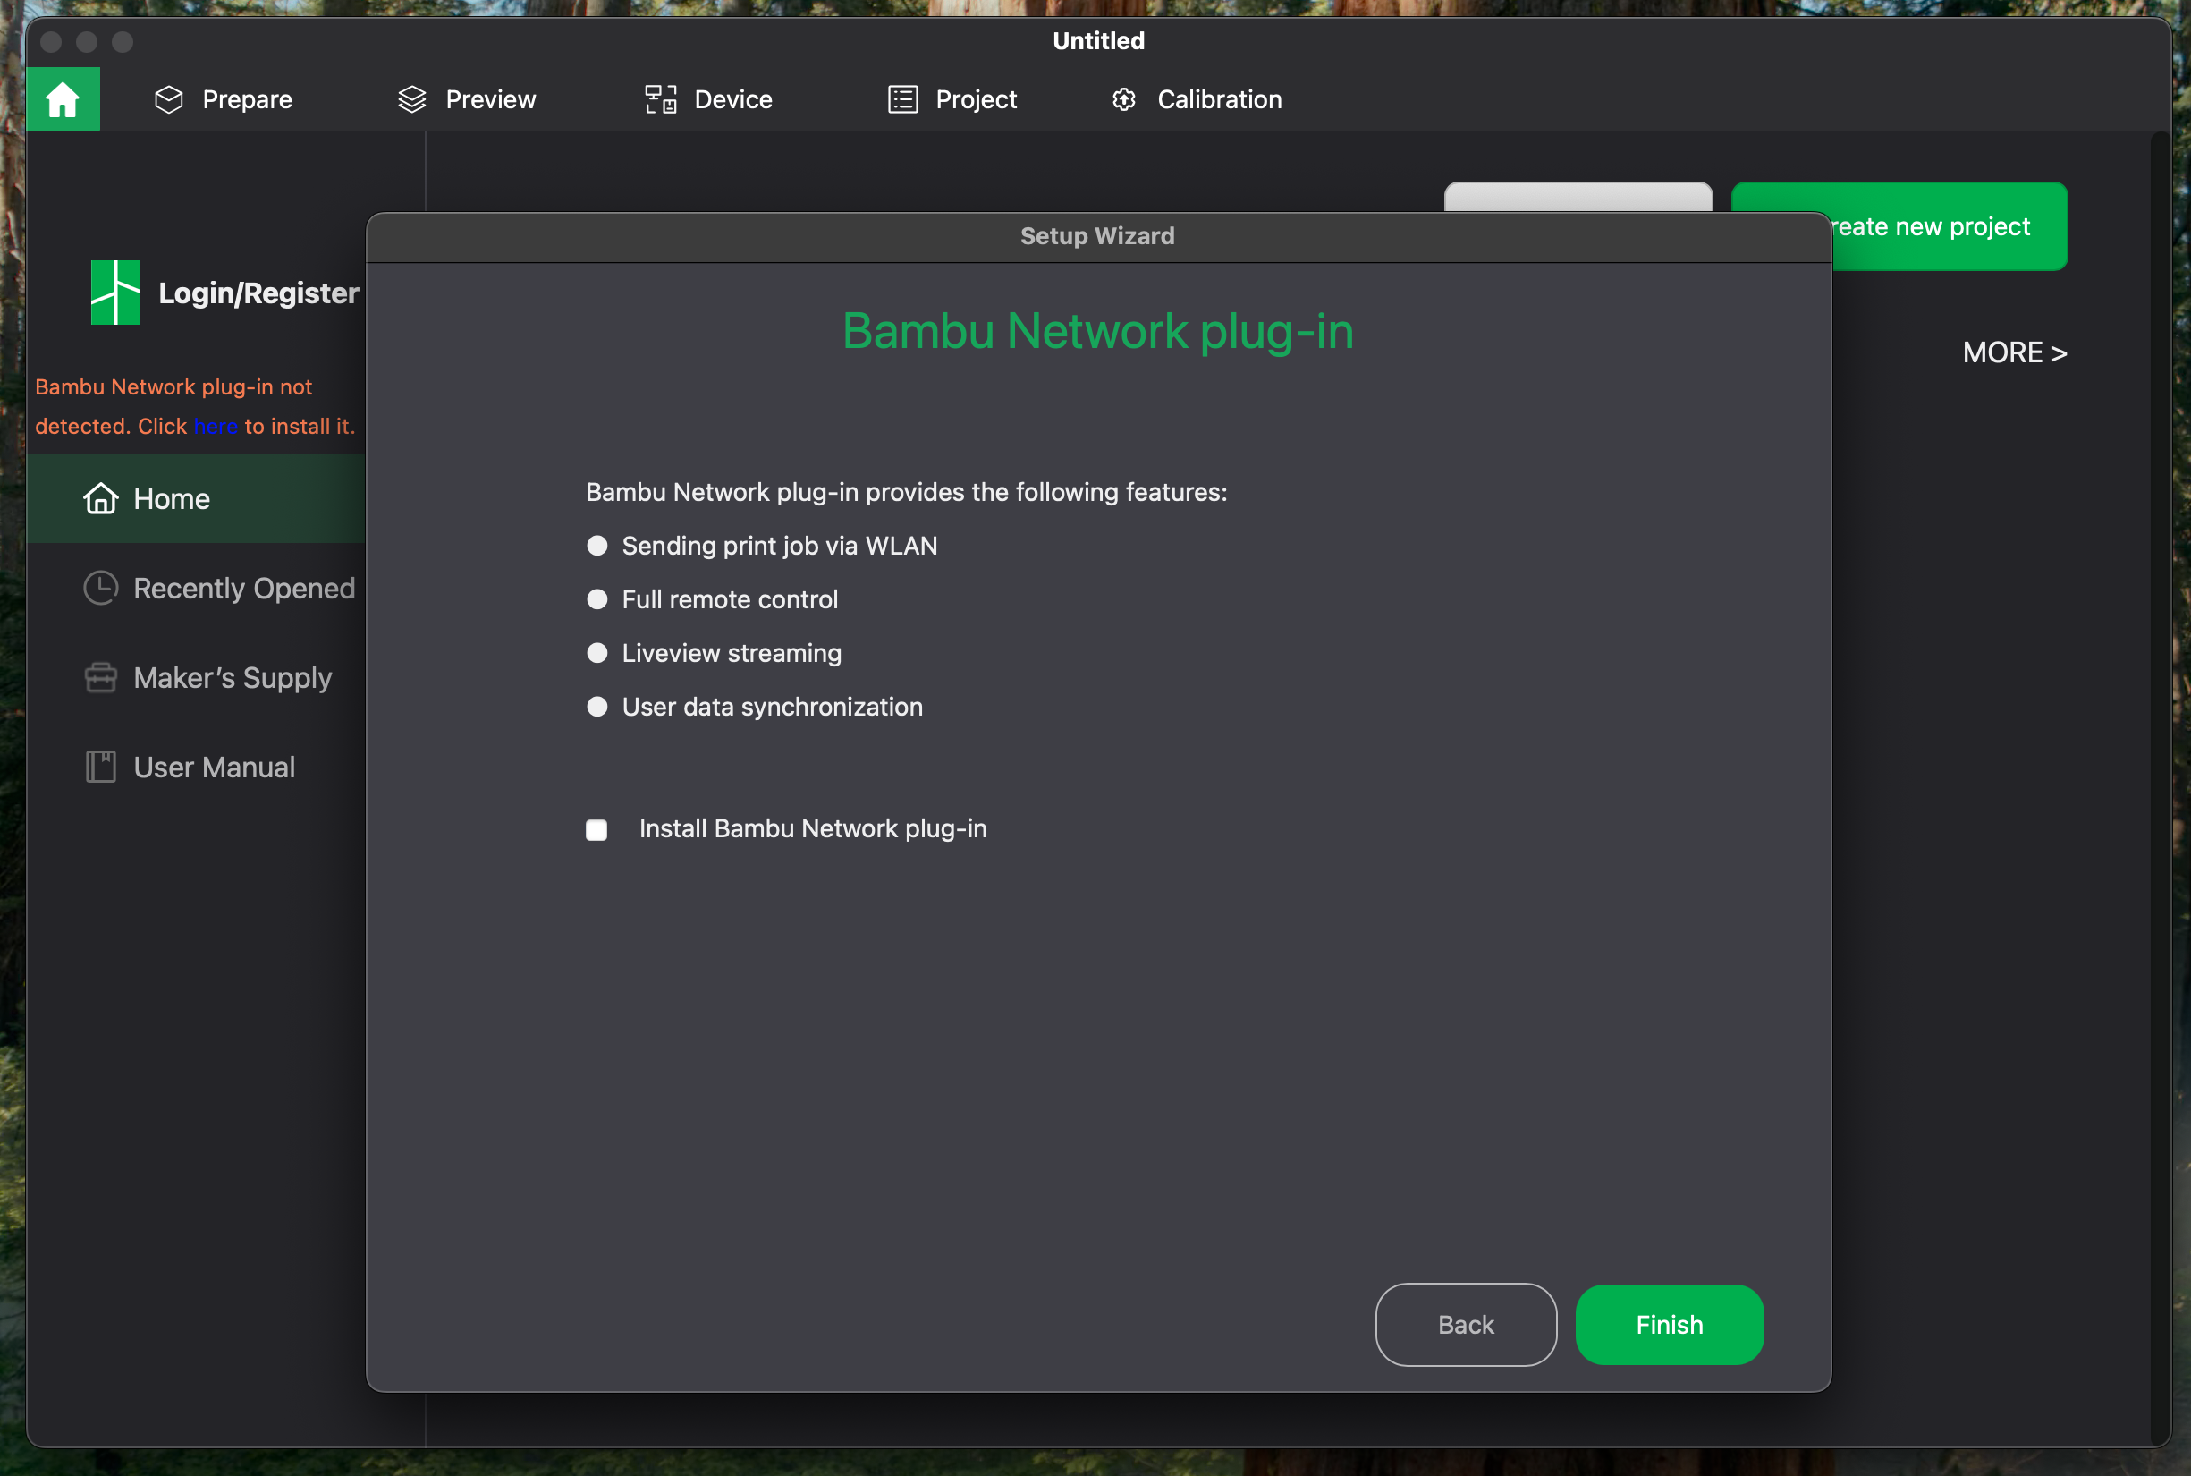Screen dimensions: 2191x1476
Task: Click the Recently Opened clock icon
Action: pos(101,589)
